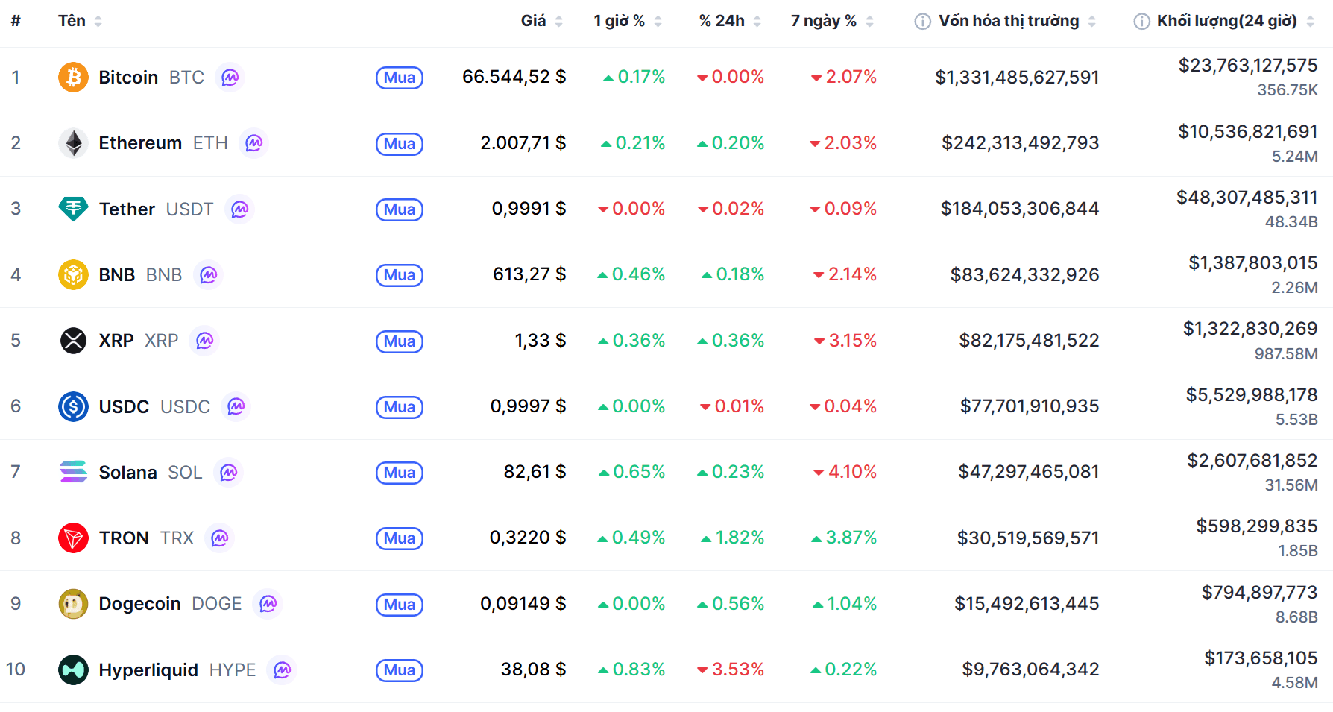The width and height of the screenshot is (1333, 712).
Task: Click the Bitcoin coin logo icon
Action: (x=73, y=78)
